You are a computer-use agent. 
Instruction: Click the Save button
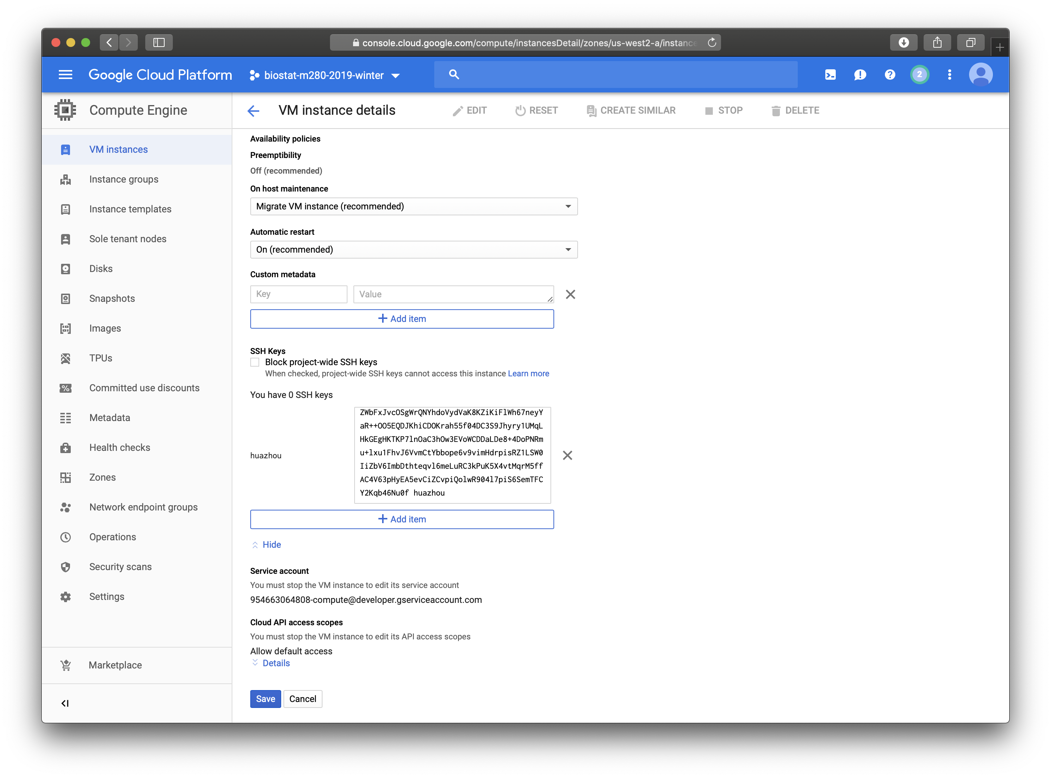[x=266, y=699]
